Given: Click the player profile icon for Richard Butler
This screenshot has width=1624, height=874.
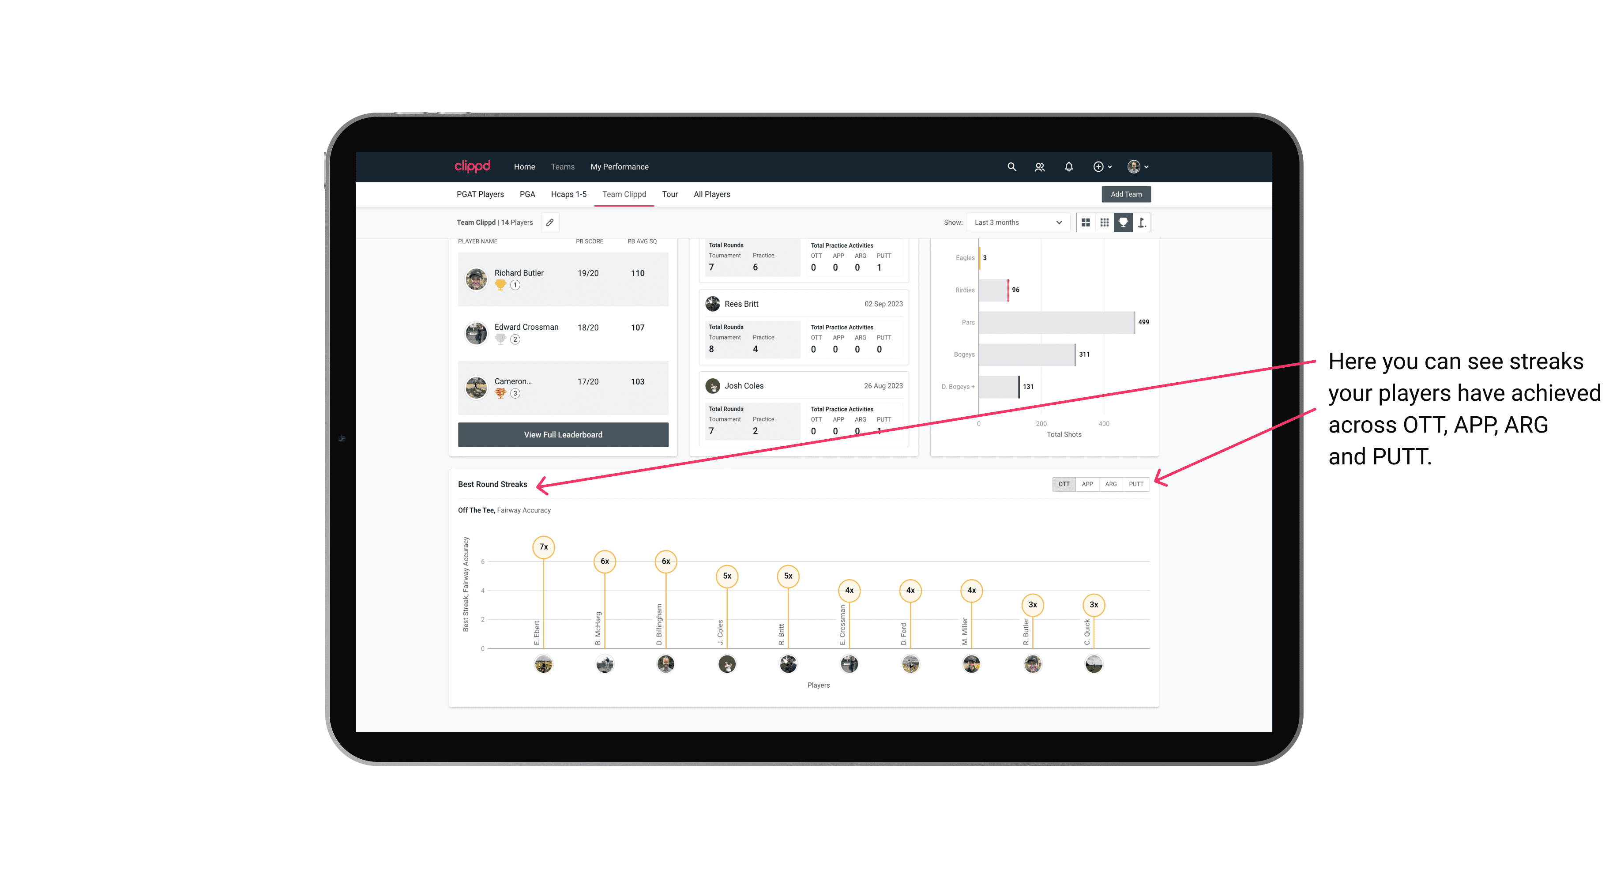Looking at the screenshot, I should click(x=477, y=278).
